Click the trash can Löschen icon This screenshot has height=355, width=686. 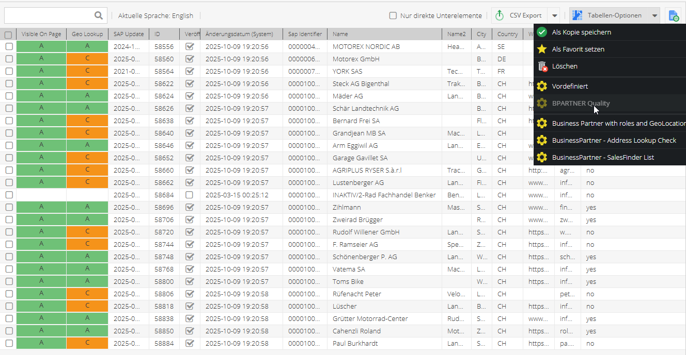click(542, 66)
